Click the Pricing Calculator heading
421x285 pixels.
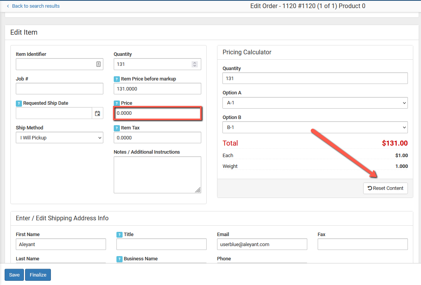tap(247, 52)
